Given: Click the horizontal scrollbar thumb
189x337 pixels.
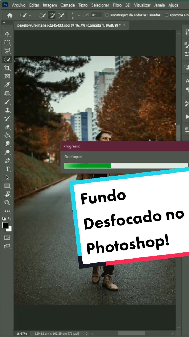Looking at the screenshot, I should click(131, 333).
